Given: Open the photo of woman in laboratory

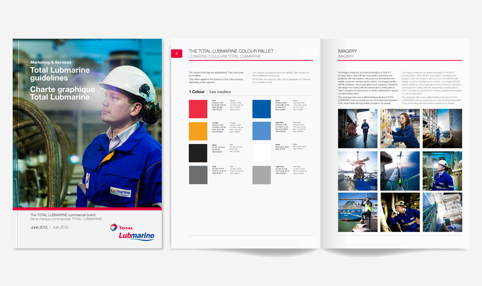Looking at the screenshot, I should point(400,128).
